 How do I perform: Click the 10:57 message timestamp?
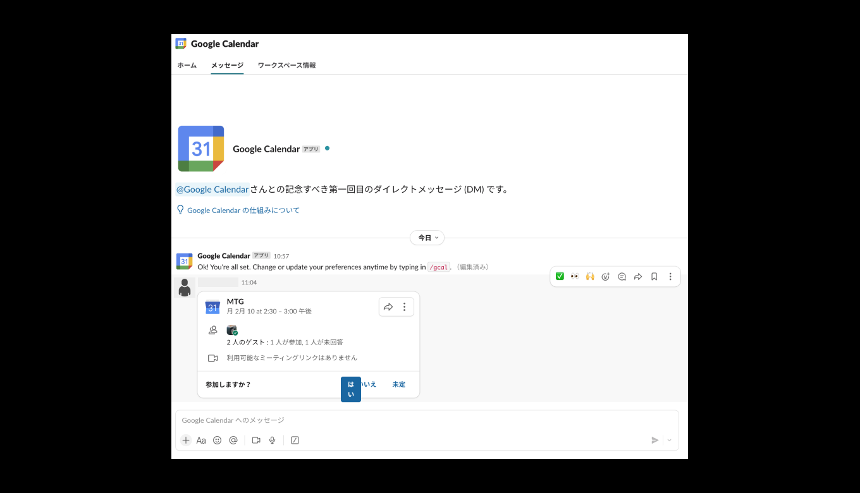281,256
